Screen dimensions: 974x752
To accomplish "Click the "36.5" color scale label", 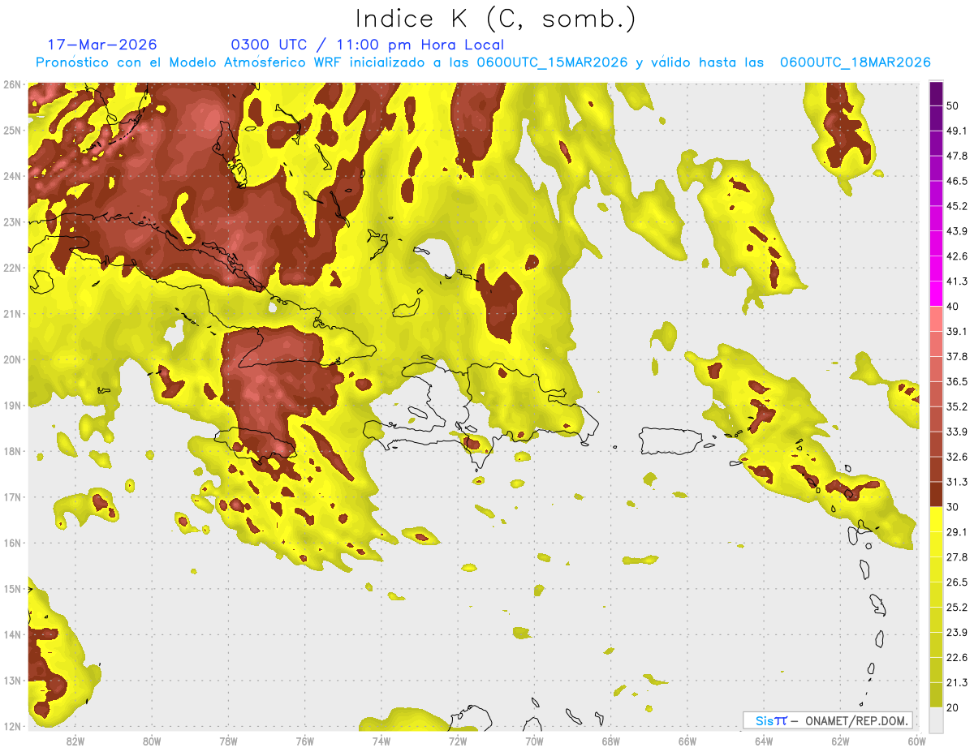I will (x=957, y=381).
